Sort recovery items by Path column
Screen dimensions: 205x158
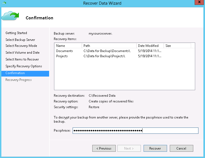point(109,46)
